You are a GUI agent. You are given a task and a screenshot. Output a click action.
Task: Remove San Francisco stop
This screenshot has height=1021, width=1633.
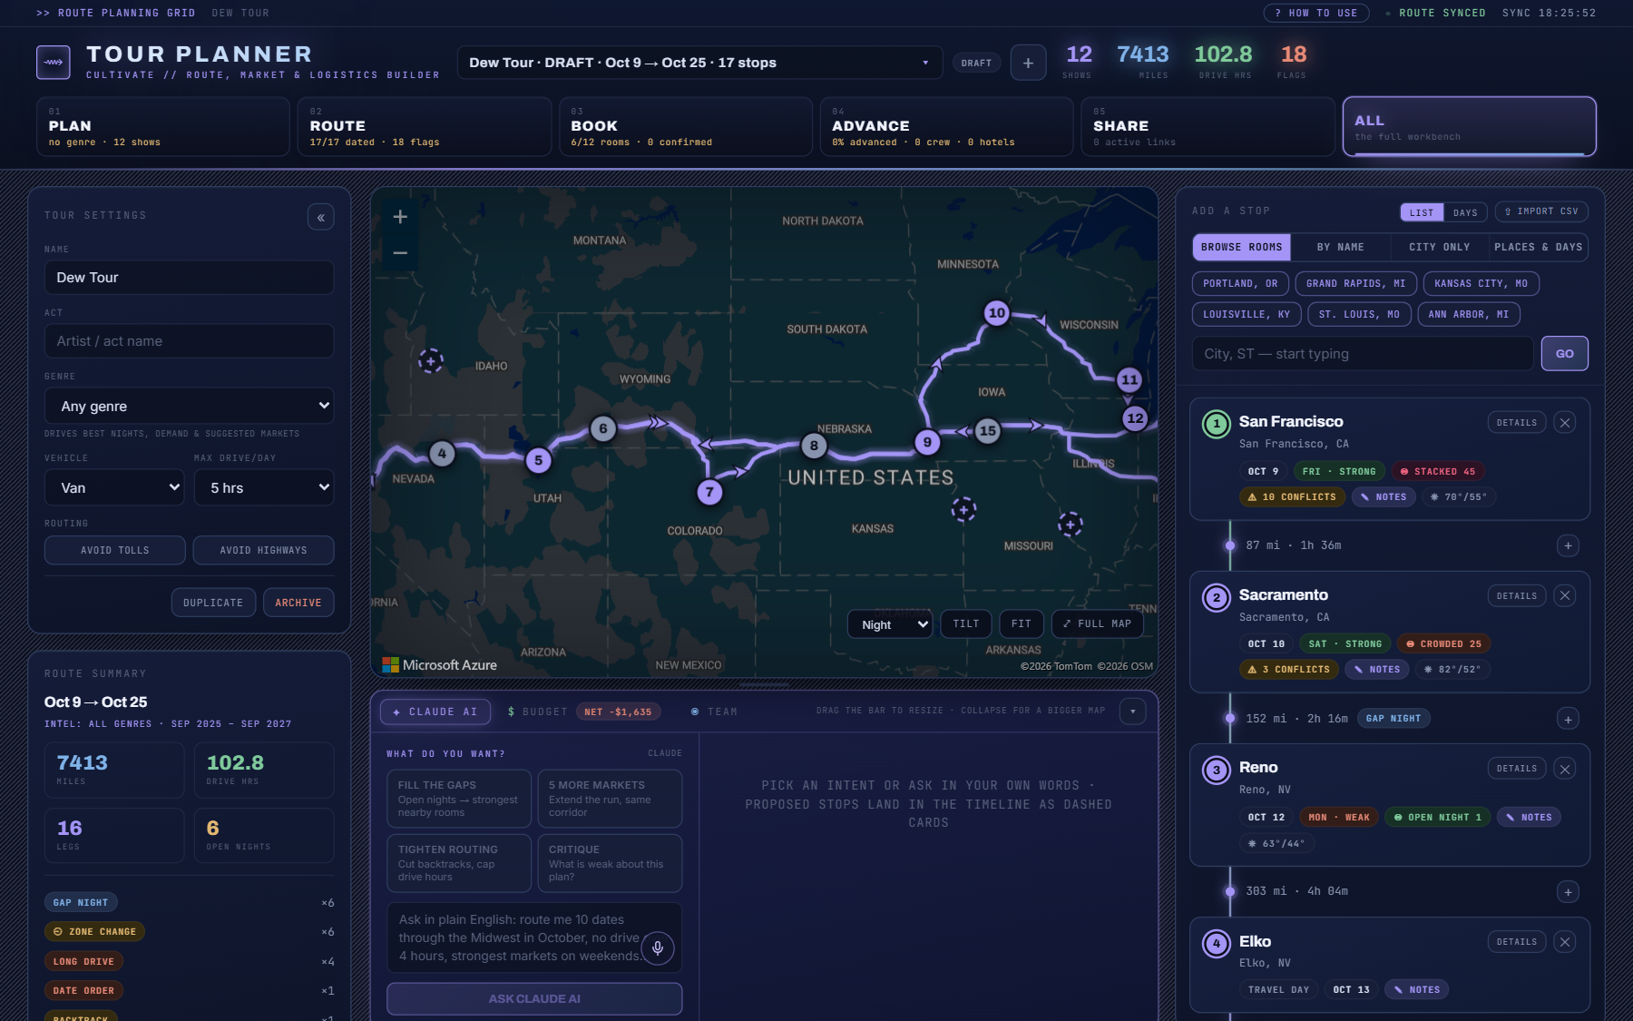point(1564,422)
